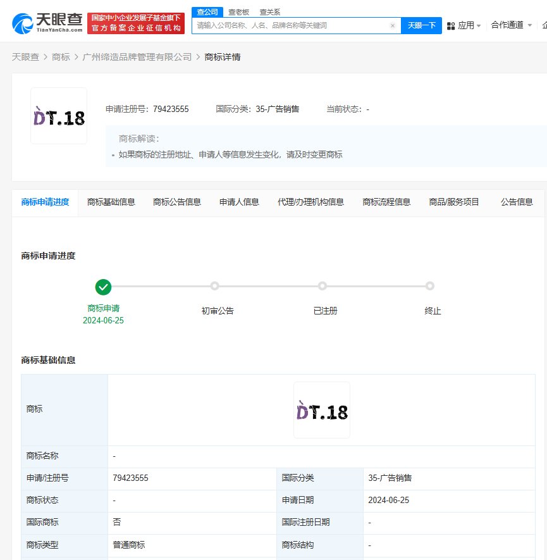Clear the search box with the X icon
547x560 pixels.
pyautogui.click(x=393, y=26)
